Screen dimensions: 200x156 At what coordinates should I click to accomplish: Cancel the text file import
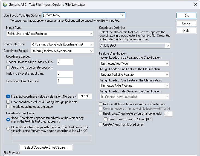pyautogui.click(x=186, y=23)
